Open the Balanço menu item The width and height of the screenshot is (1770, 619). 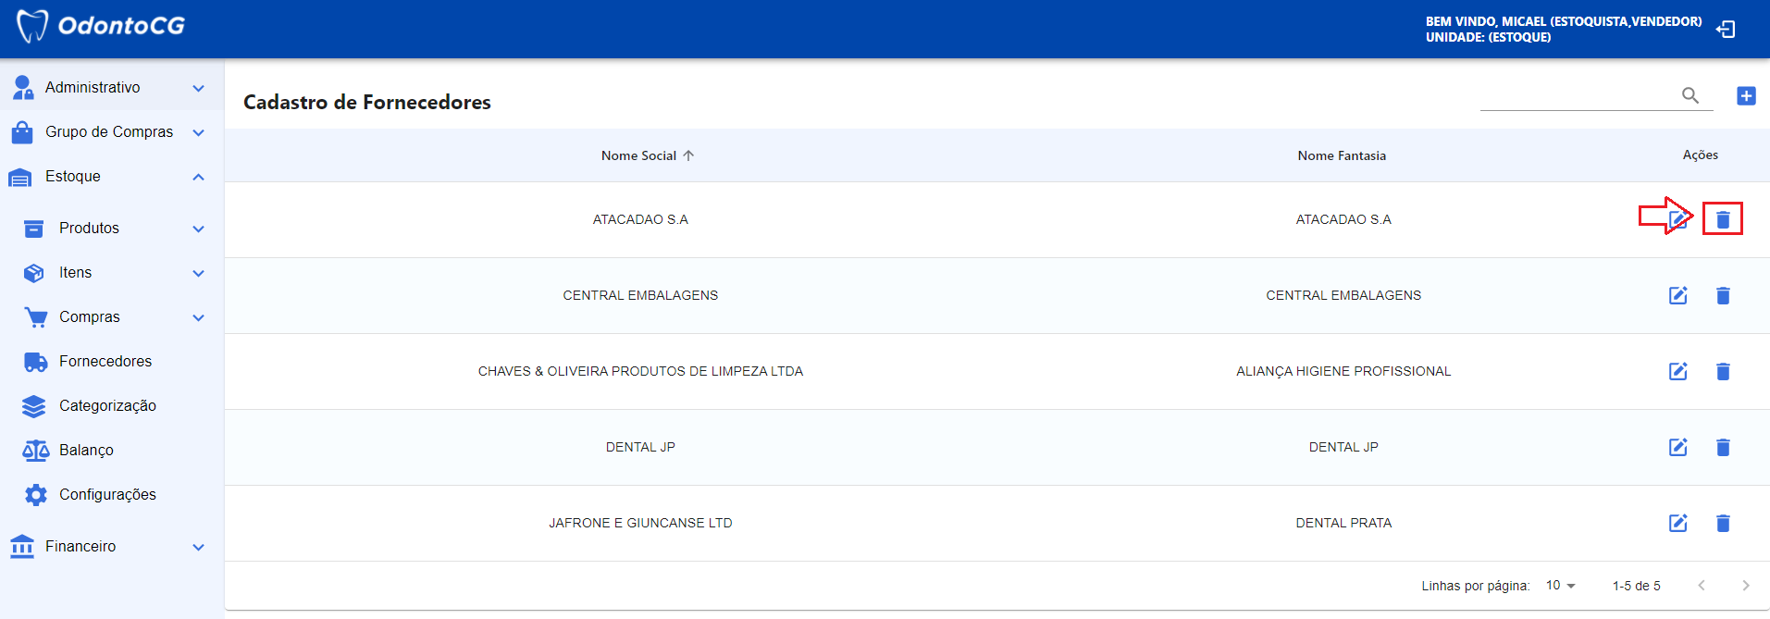point(86,451)
